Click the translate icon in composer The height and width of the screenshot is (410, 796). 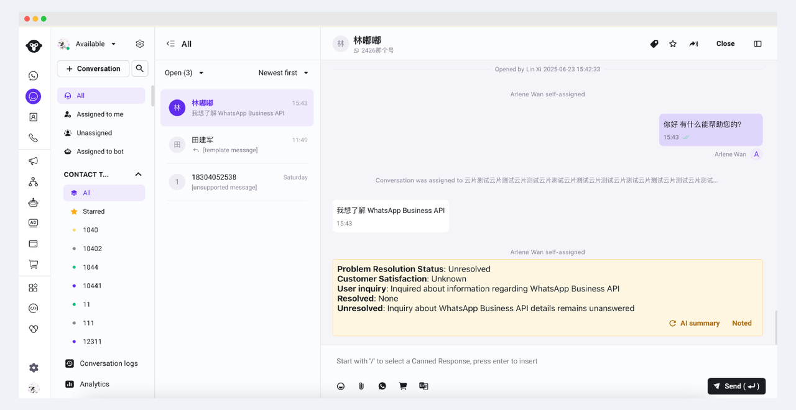[x=423, y=386]
